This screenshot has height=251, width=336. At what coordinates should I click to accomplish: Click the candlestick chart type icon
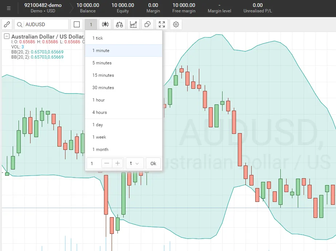105,24
